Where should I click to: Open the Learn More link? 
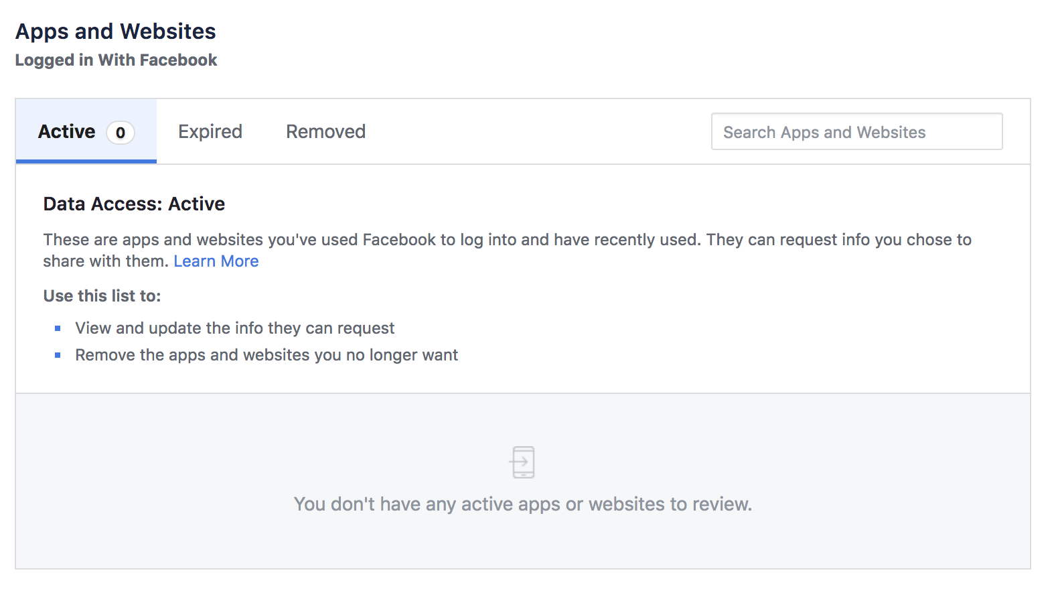216,261
